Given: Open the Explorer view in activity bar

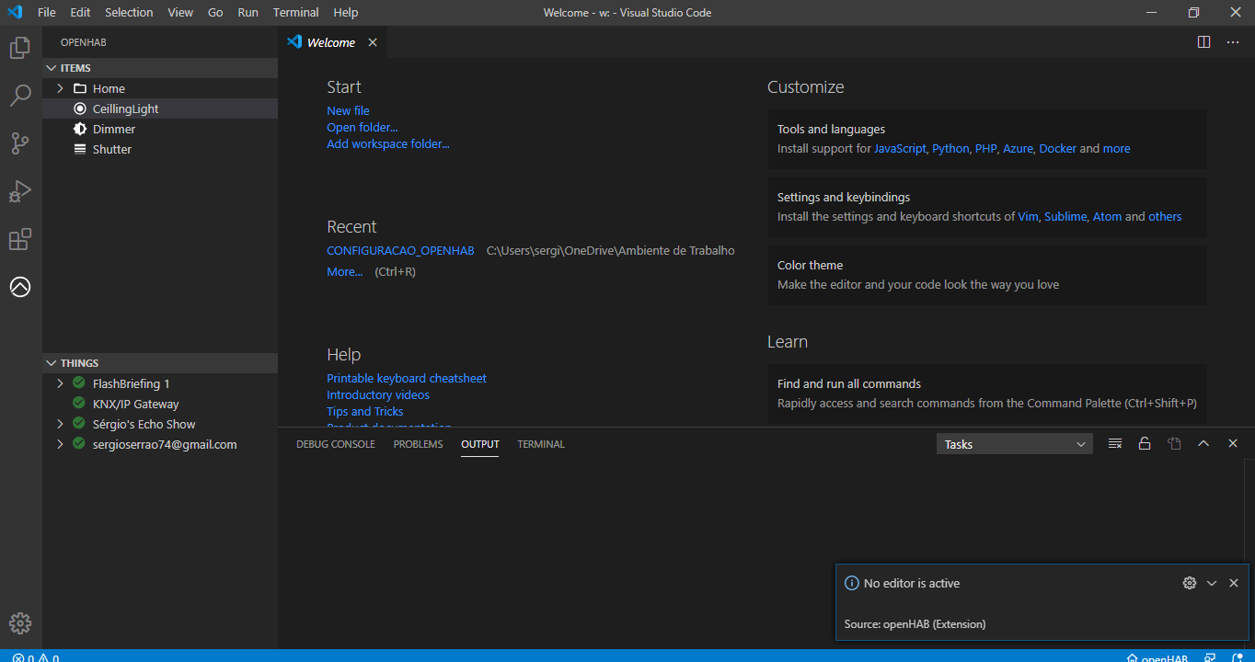Looking at the screenshot, I should point(20,48).
